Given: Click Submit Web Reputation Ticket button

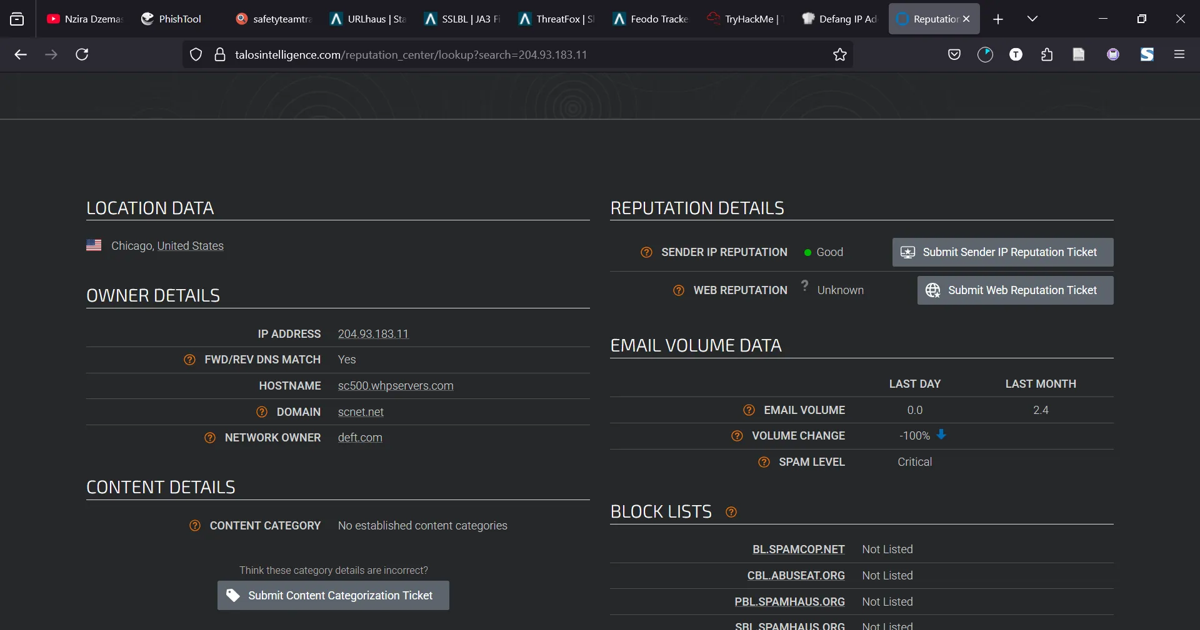Looking at the screenshot, I should tap(1015, 290).
